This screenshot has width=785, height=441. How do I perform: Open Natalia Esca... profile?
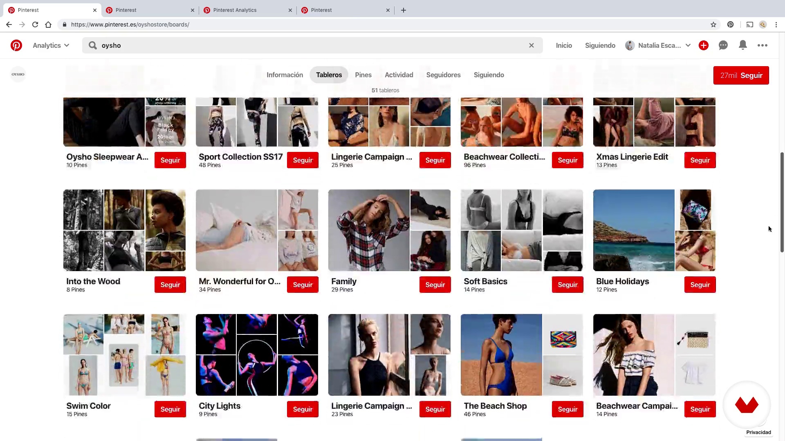coord(653,45)
